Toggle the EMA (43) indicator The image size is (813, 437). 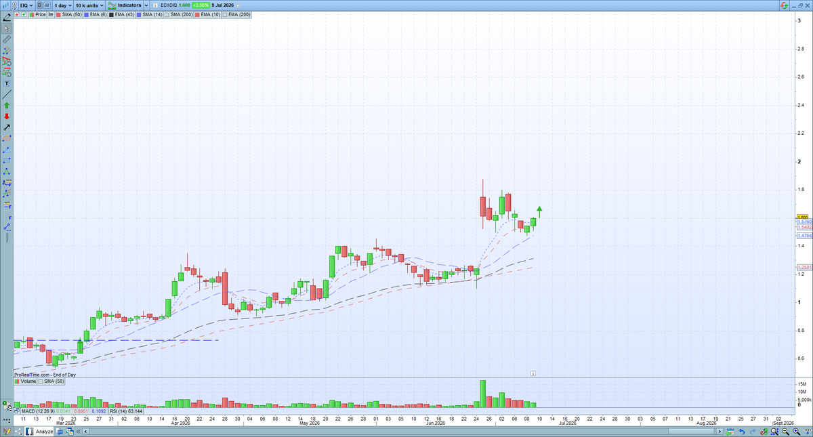[x=121, y=14]
